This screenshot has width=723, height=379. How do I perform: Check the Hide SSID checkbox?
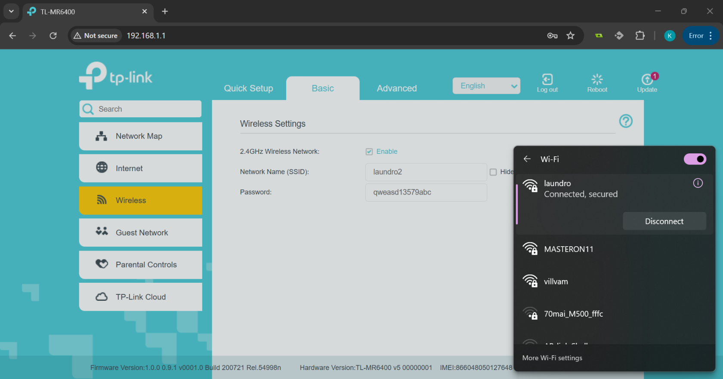click(x=493, y=172)
